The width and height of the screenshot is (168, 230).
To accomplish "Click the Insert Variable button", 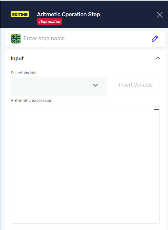I will [x=136, y=85].
